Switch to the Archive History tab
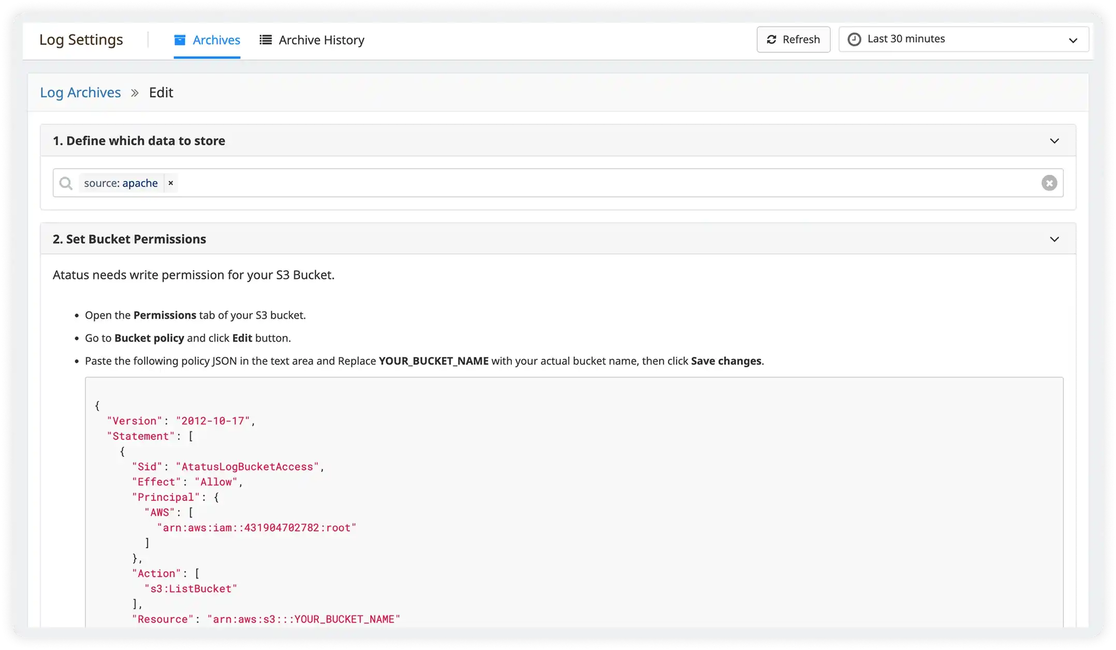The height and width of the screenshot is (650, 1116). (x=321, y=39)
